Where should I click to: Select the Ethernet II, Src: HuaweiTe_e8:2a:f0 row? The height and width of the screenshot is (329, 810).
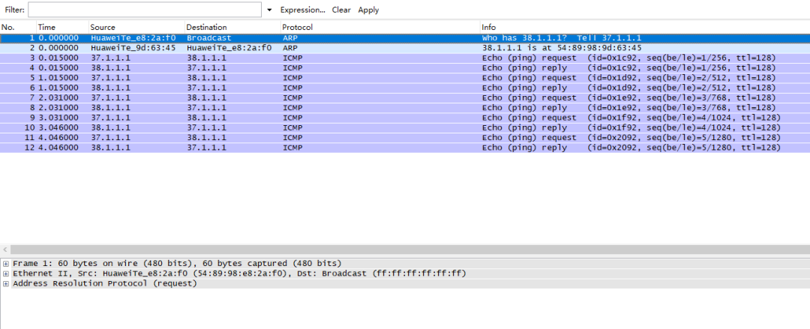point(405,274)
